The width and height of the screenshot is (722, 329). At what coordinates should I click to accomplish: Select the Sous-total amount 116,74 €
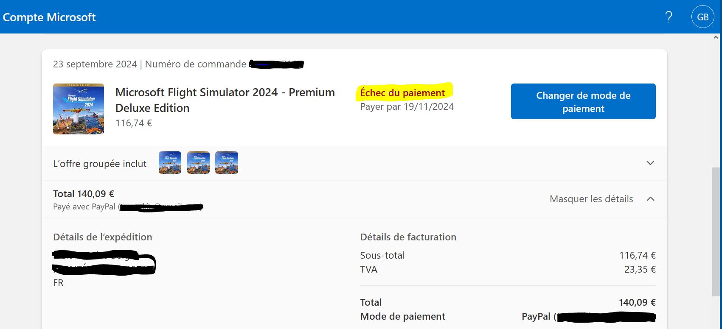pyautogui.click(x=637, y=255)
